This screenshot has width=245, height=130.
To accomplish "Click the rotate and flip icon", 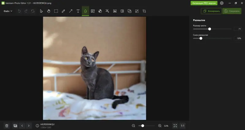I will 130,11.
